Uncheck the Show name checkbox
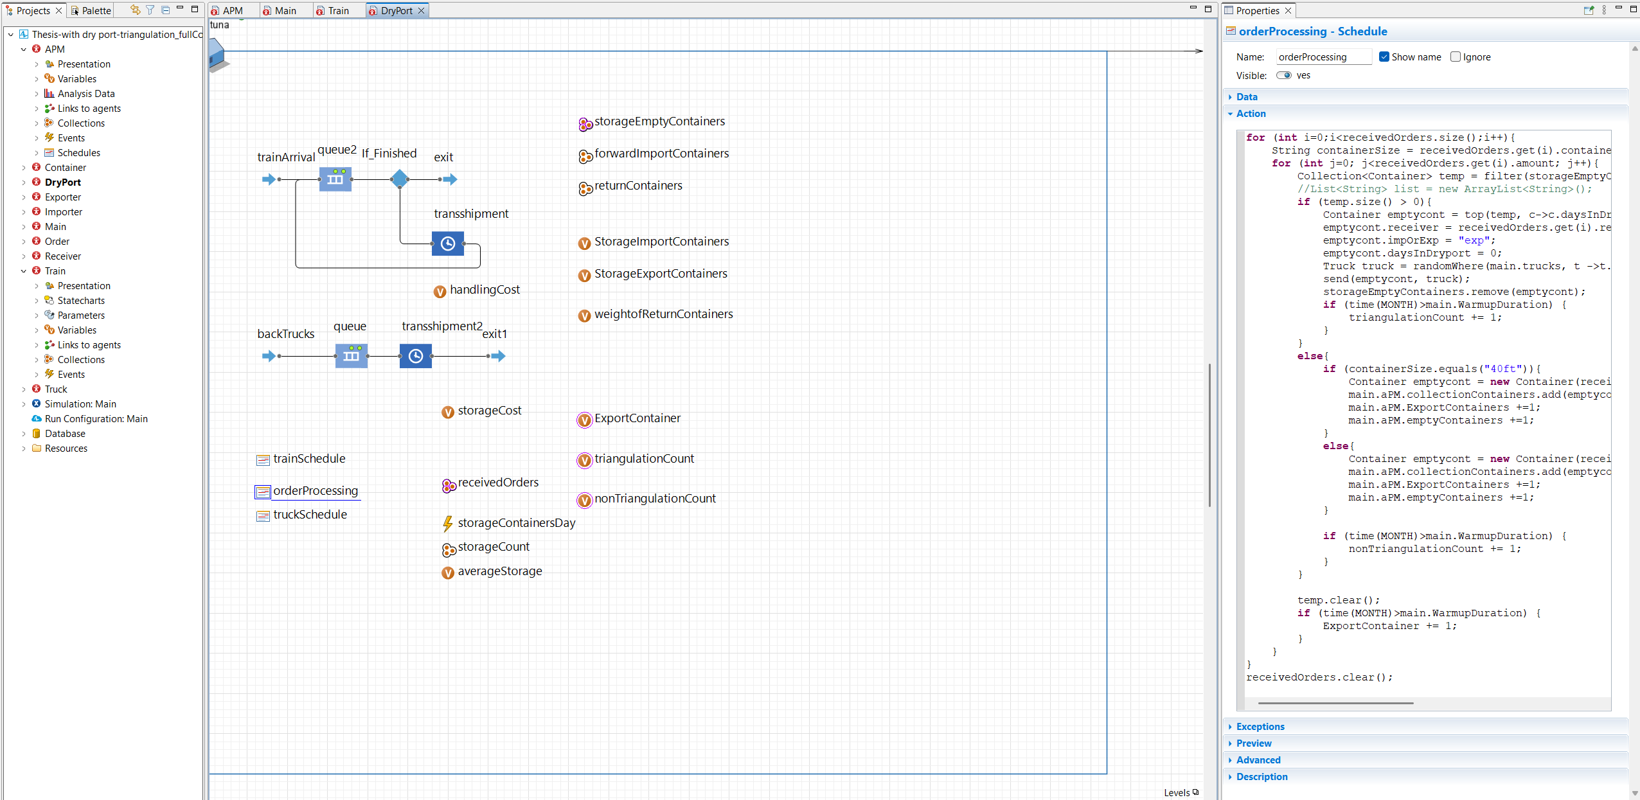Screen dimensions: 1640x800 click(1384, 57)
